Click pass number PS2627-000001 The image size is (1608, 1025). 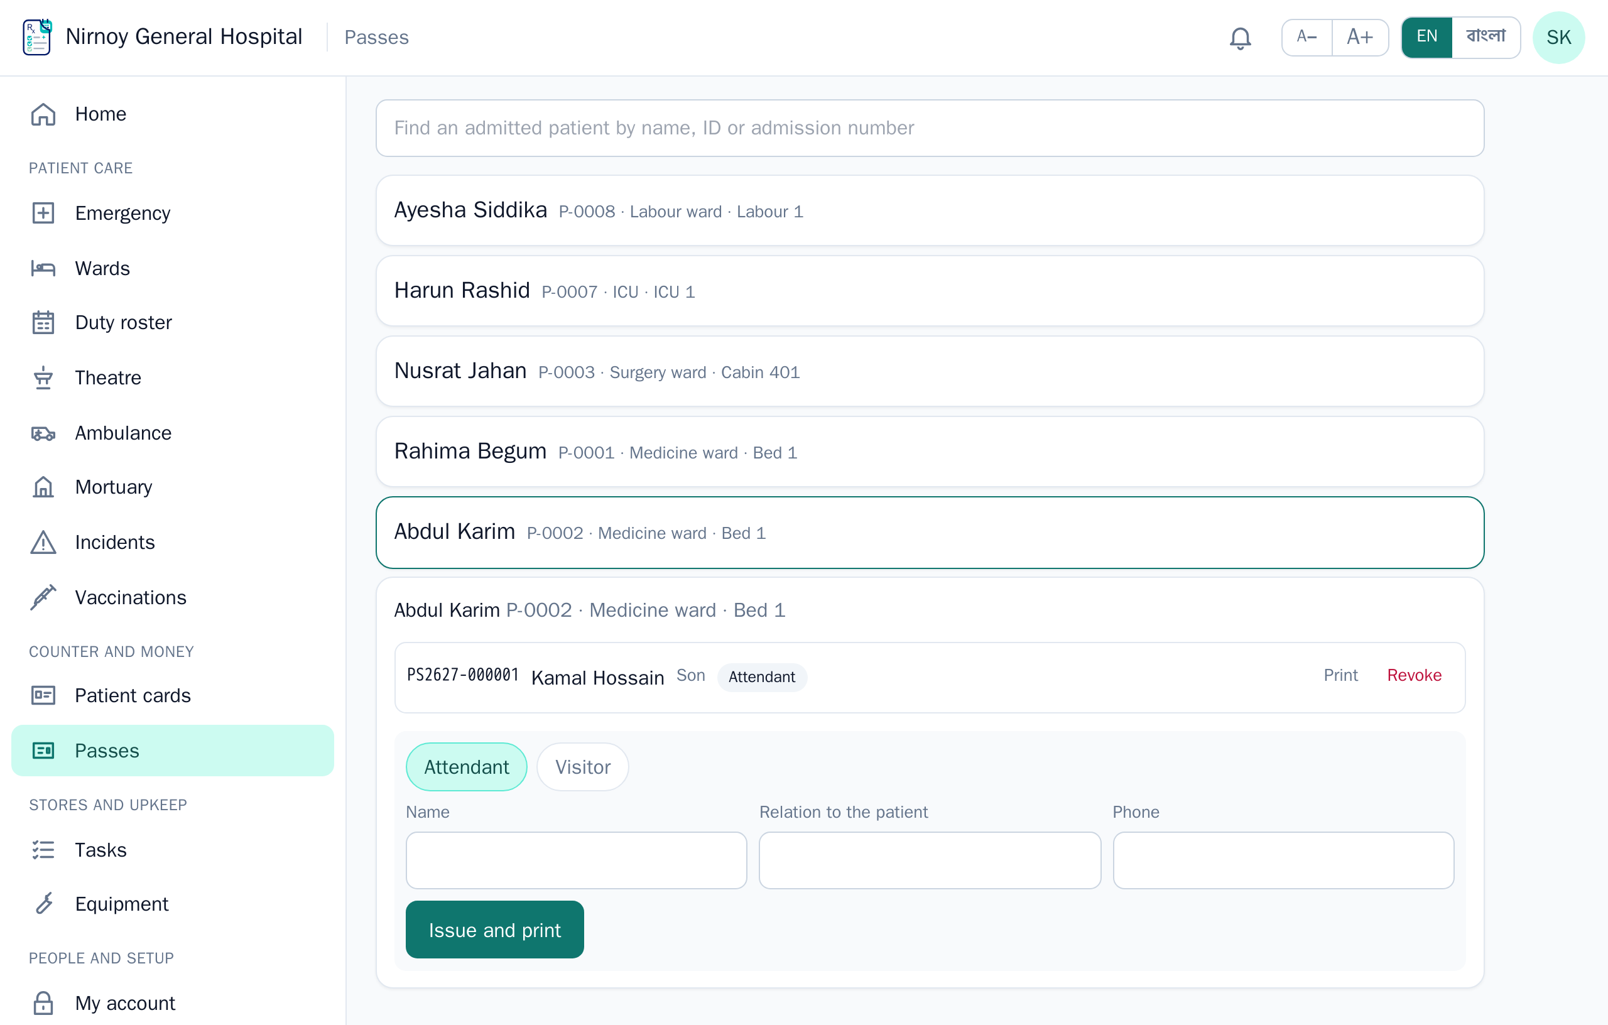[x=463, y=676]
